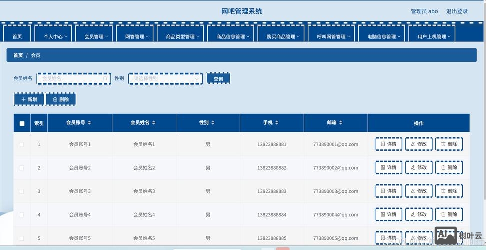This screenshot has width=486, height=250.
Task: Open 详情 for 会员账号1 row
Action: click(x=388, y=144)
